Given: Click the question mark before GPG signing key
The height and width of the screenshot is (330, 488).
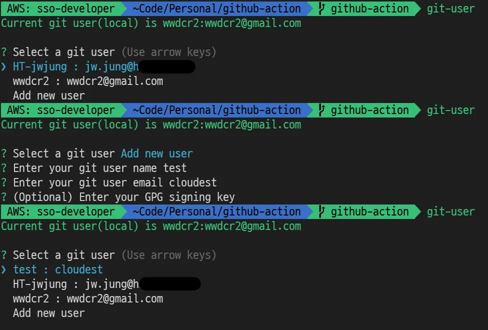Looking at the screenshot, I should (x=3, y=197).
